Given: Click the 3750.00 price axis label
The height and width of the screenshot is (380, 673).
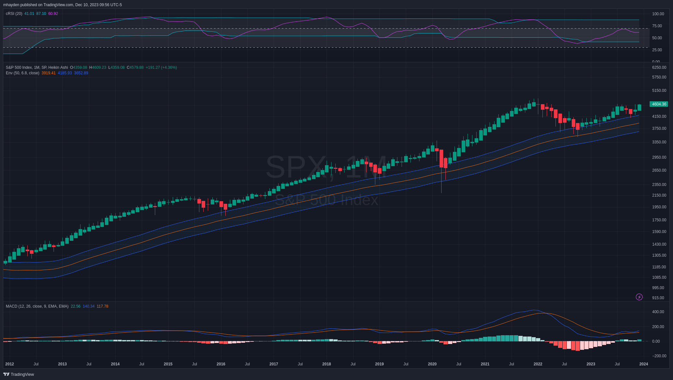Looking at the screenshot, I should pyautogui.click(x=659, y=129).
